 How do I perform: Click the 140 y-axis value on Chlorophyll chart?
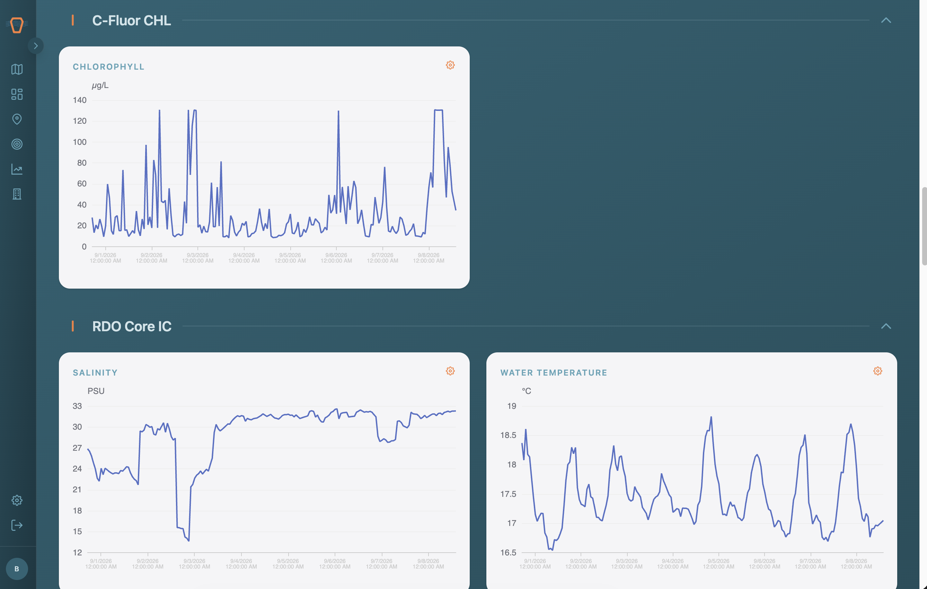point(80,100)
